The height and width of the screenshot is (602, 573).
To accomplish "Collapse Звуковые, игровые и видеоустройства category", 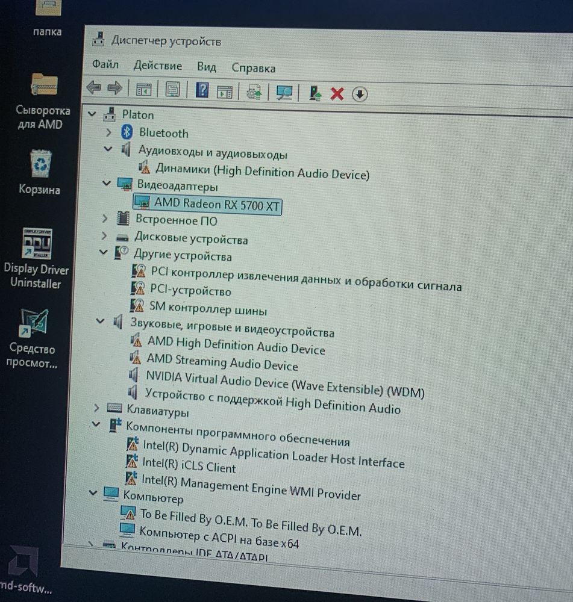I will (100, 321).
